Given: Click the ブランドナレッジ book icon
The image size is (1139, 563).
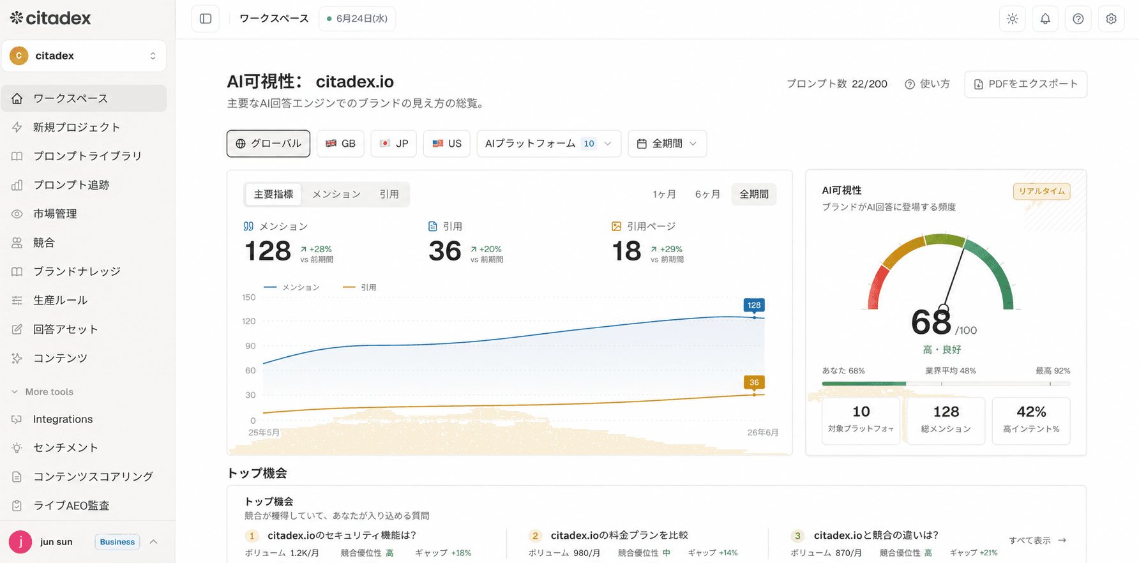Looking at the screenshot, I should point(17,271).
